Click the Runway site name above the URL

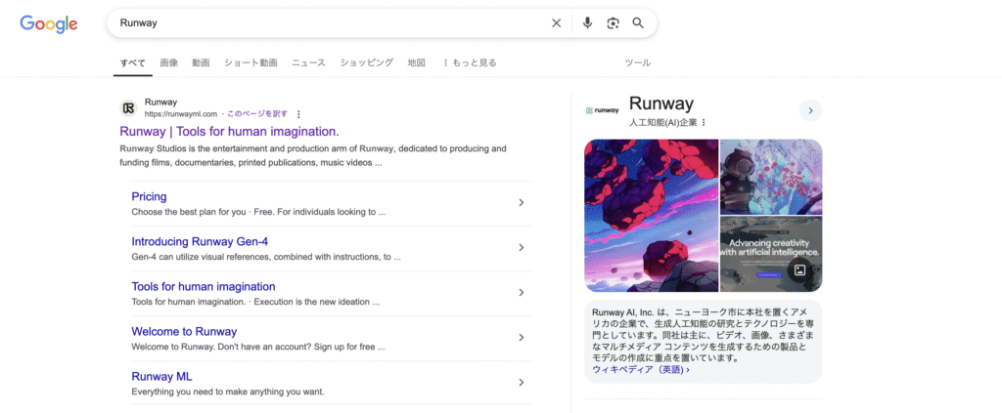(161, 102)
